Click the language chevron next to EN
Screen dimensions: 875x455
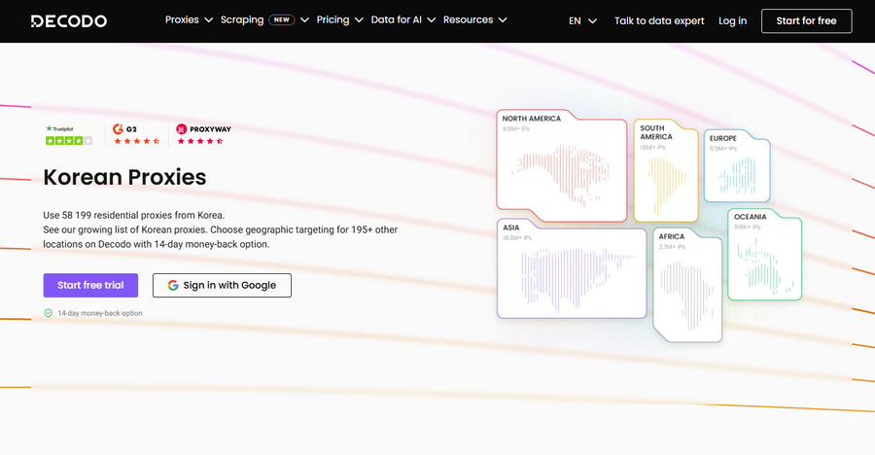(593, 21)
